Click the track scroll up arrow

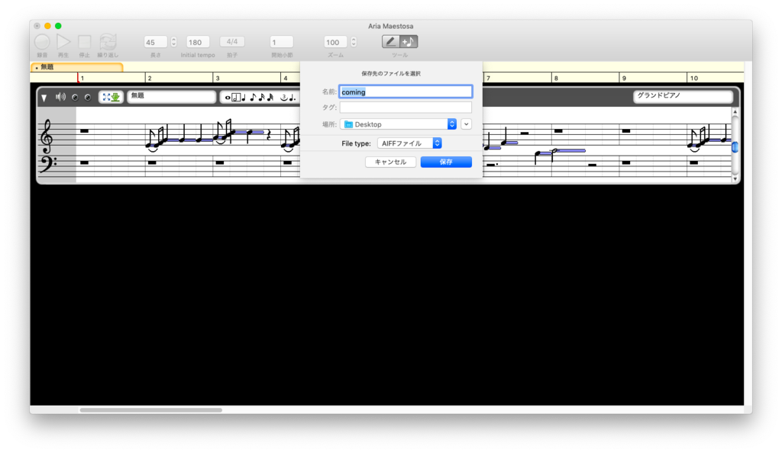point(735,112)
